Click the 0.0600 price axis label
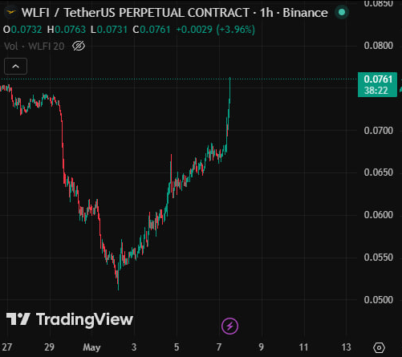The width and height of the screenshot is (402, 357). tap(379, 215)
